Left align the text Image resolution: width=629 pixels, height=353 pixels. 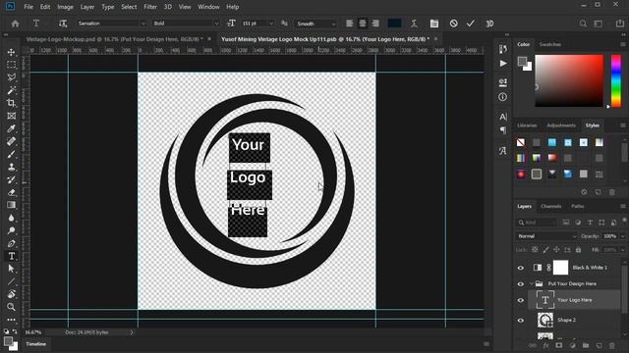(350, 24)
